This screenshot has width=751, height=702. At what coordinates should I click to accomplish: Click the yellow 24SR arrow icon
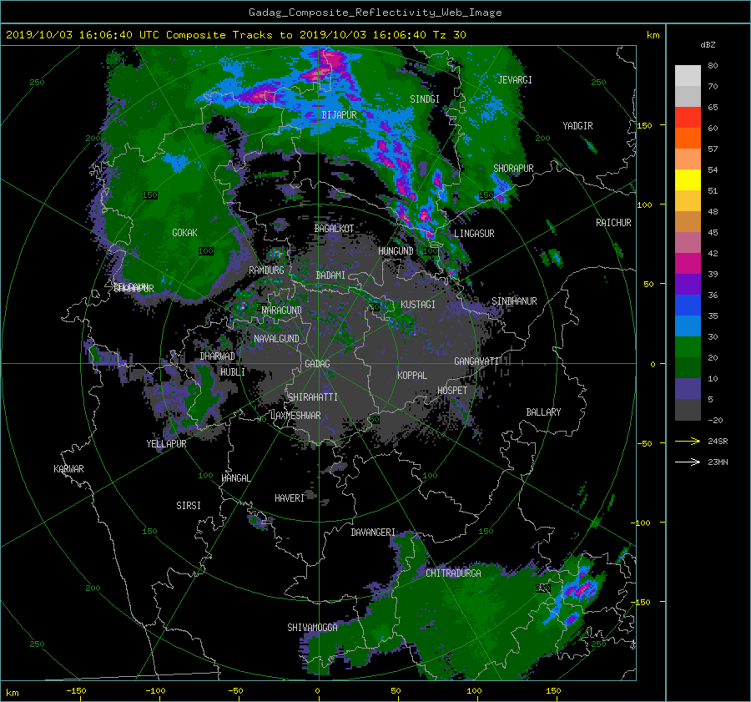(688, 441)
